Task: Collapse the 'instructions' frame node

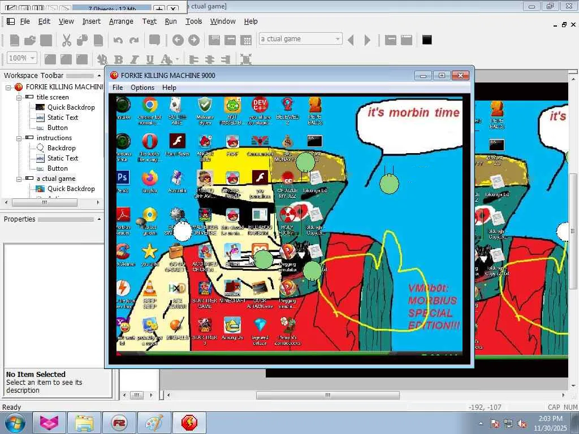Action: (x=19, y=138)
